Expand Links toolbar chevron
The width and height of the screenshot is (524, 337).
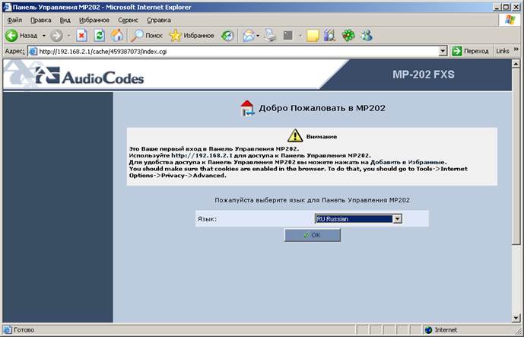[x=516, y=49]
